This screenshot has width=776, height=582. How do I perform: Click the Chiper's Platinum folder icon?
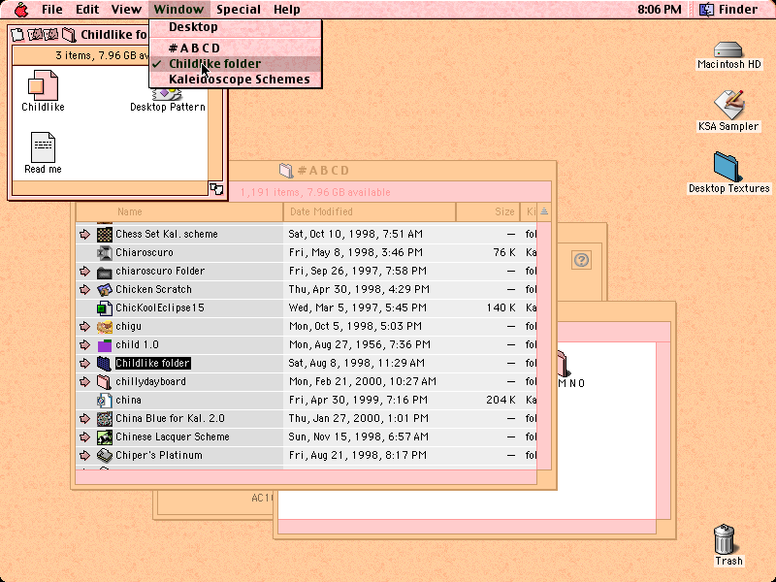(105, 455)
